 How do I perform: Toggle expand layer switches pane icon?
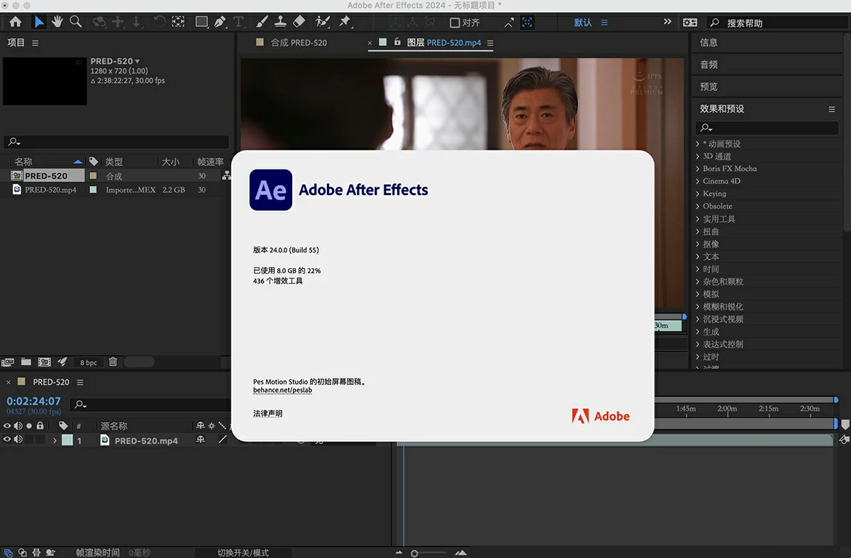point(8,552)
